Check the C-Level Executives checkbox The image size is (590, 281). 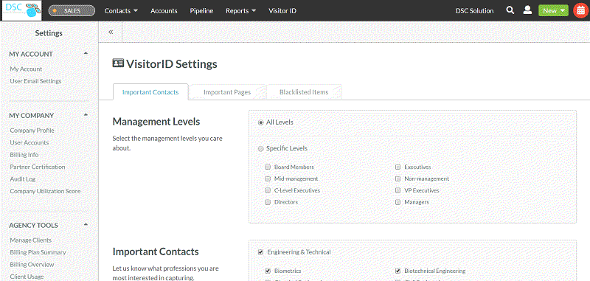tap(268, 190)
